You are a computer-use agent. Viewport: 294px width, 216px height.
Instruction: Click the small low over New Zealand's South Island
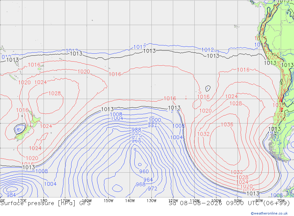coord(19,129)
